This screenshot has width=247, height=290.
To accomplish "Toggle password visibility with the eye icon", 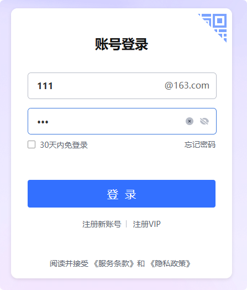I will 204,121.
